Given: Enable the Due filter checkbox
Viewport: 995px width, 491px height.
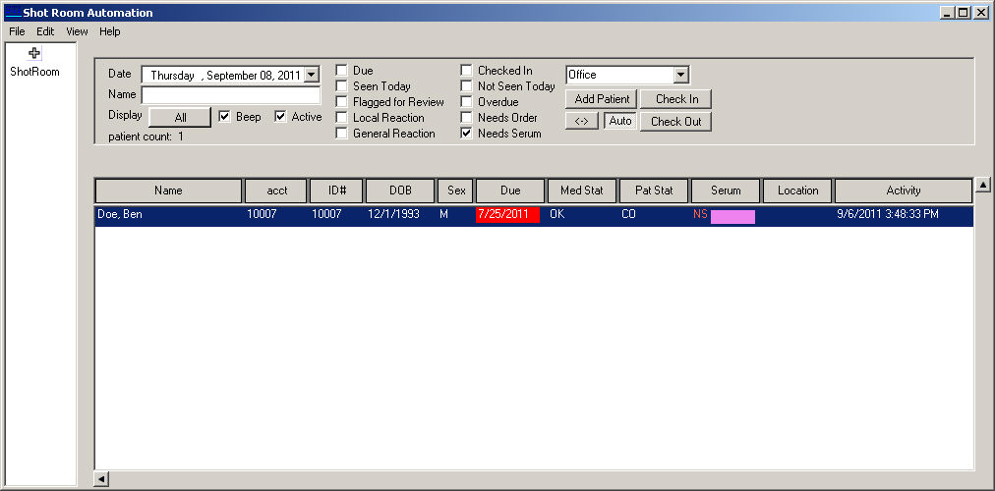Looking at the screenshot, I should pyautogui.click(x=341, y=71).
